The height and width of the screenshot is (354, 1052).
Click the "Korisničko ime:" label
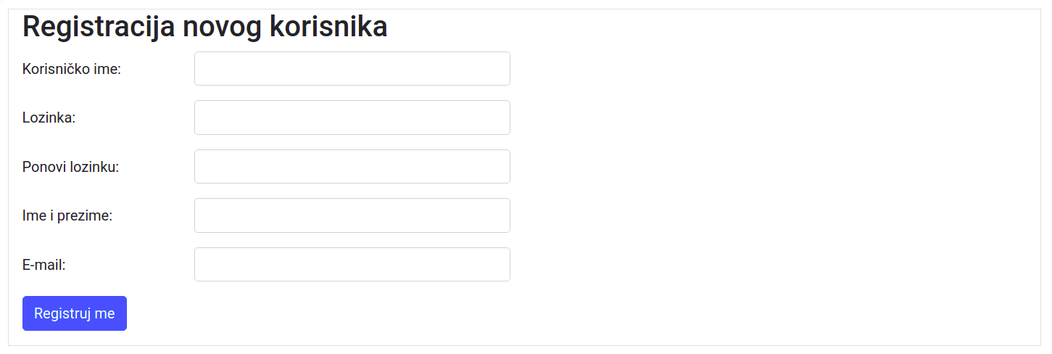point(72,69)
